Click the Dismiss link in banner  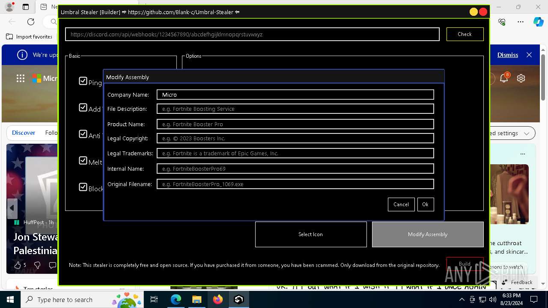[x=508, y=55]
